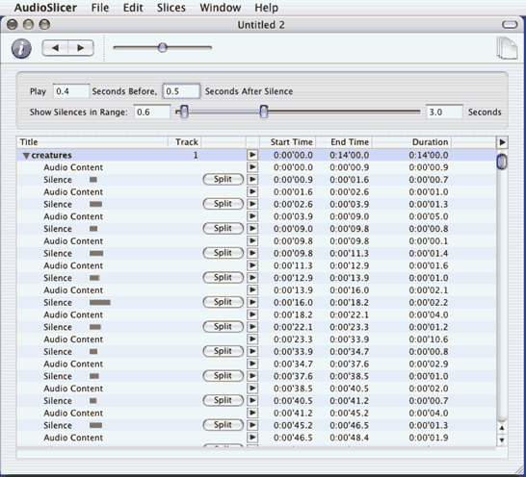
Task: Play audio content starting at 0:00'13.9
Action: (x=252, y=290)
